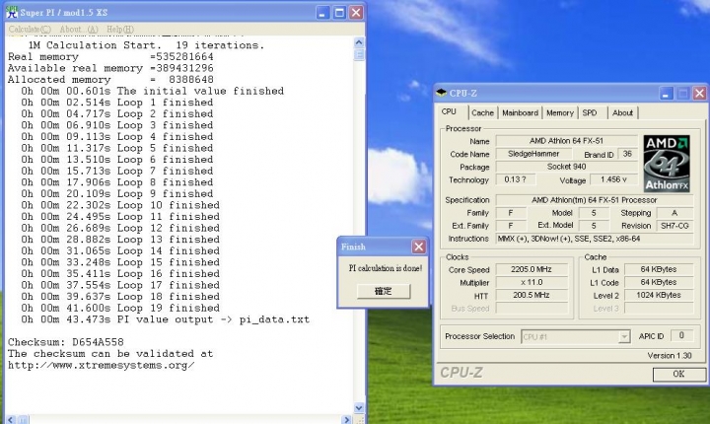Expand the Processor Selection dropdown
This screenshot has width=710, height=424.
[x=624, y=336]
